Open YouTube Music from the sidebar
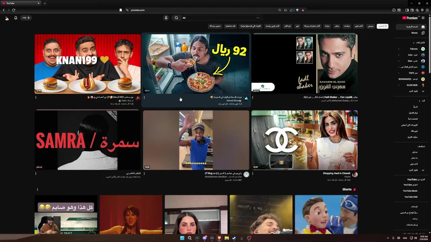This screenshot has height=242, width=431. tap(410, 191)
